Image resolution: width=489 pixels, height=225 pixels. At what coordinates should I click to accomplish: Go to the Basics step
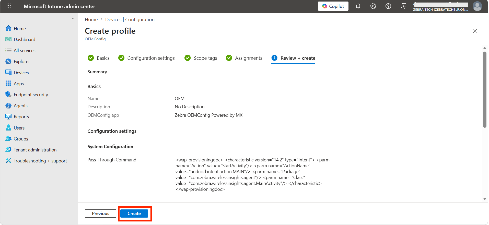pos(99,58)
